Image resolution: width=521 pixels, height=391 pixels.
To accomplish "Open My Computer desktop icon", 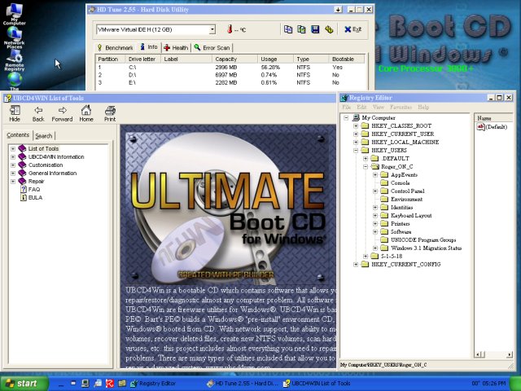I will tap(15, 15).
